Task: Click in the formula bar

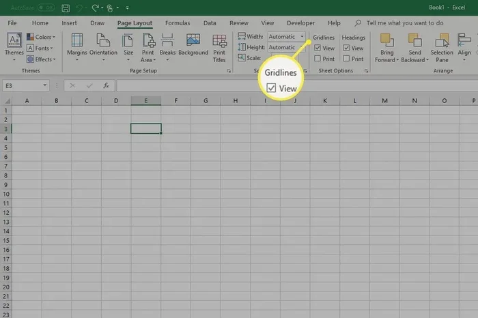Action: pyautogui.click(x=297, y=85)
